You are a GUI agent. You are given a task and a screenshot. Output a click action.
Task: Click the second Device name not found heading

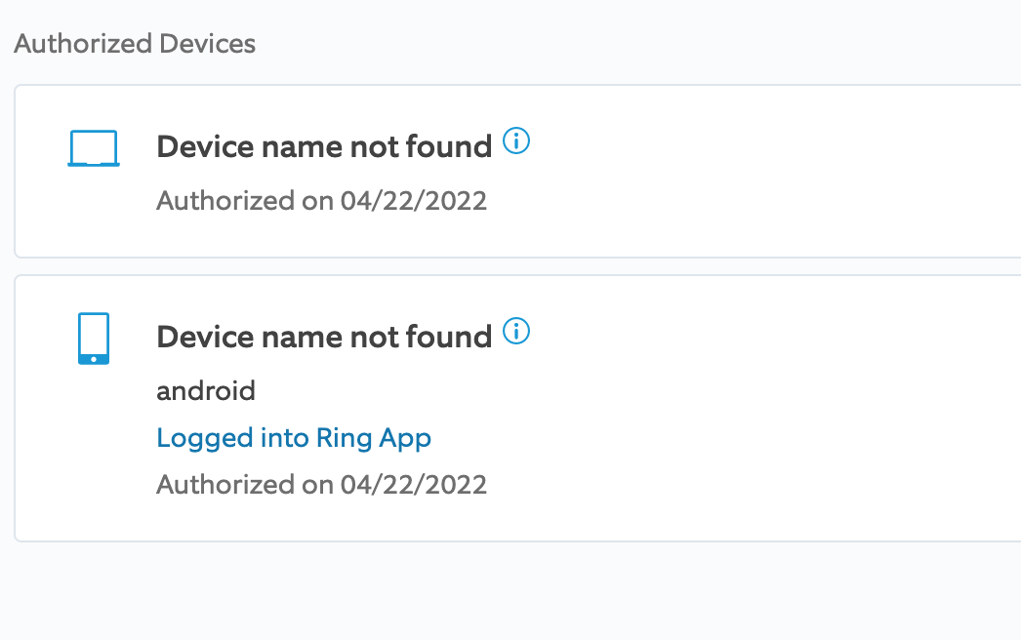(324, 337)
